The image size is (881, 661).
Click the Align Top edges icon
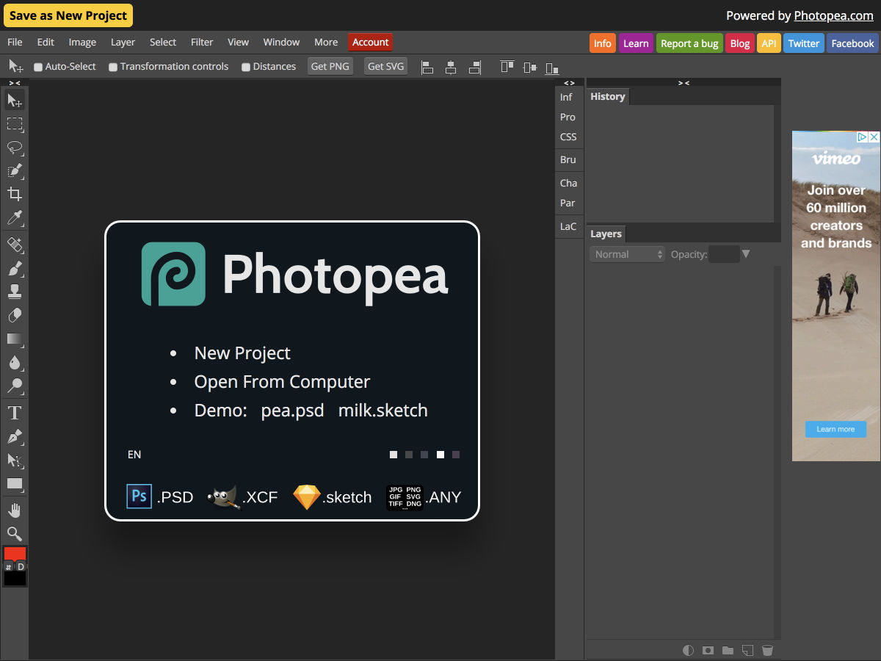pyautogui.click(x=507, y=67)
